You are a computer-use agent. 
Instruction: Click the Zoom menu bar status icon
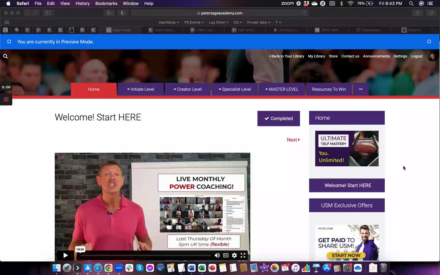[287, 3]
